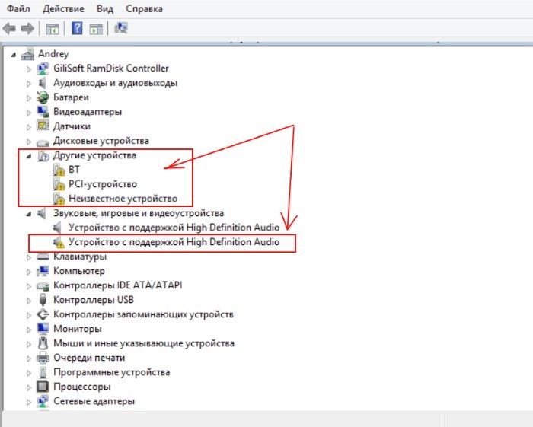Click the Forward arrow toolbar icon
The height and width of the screenshot is (427, 533).
[27, 29]
